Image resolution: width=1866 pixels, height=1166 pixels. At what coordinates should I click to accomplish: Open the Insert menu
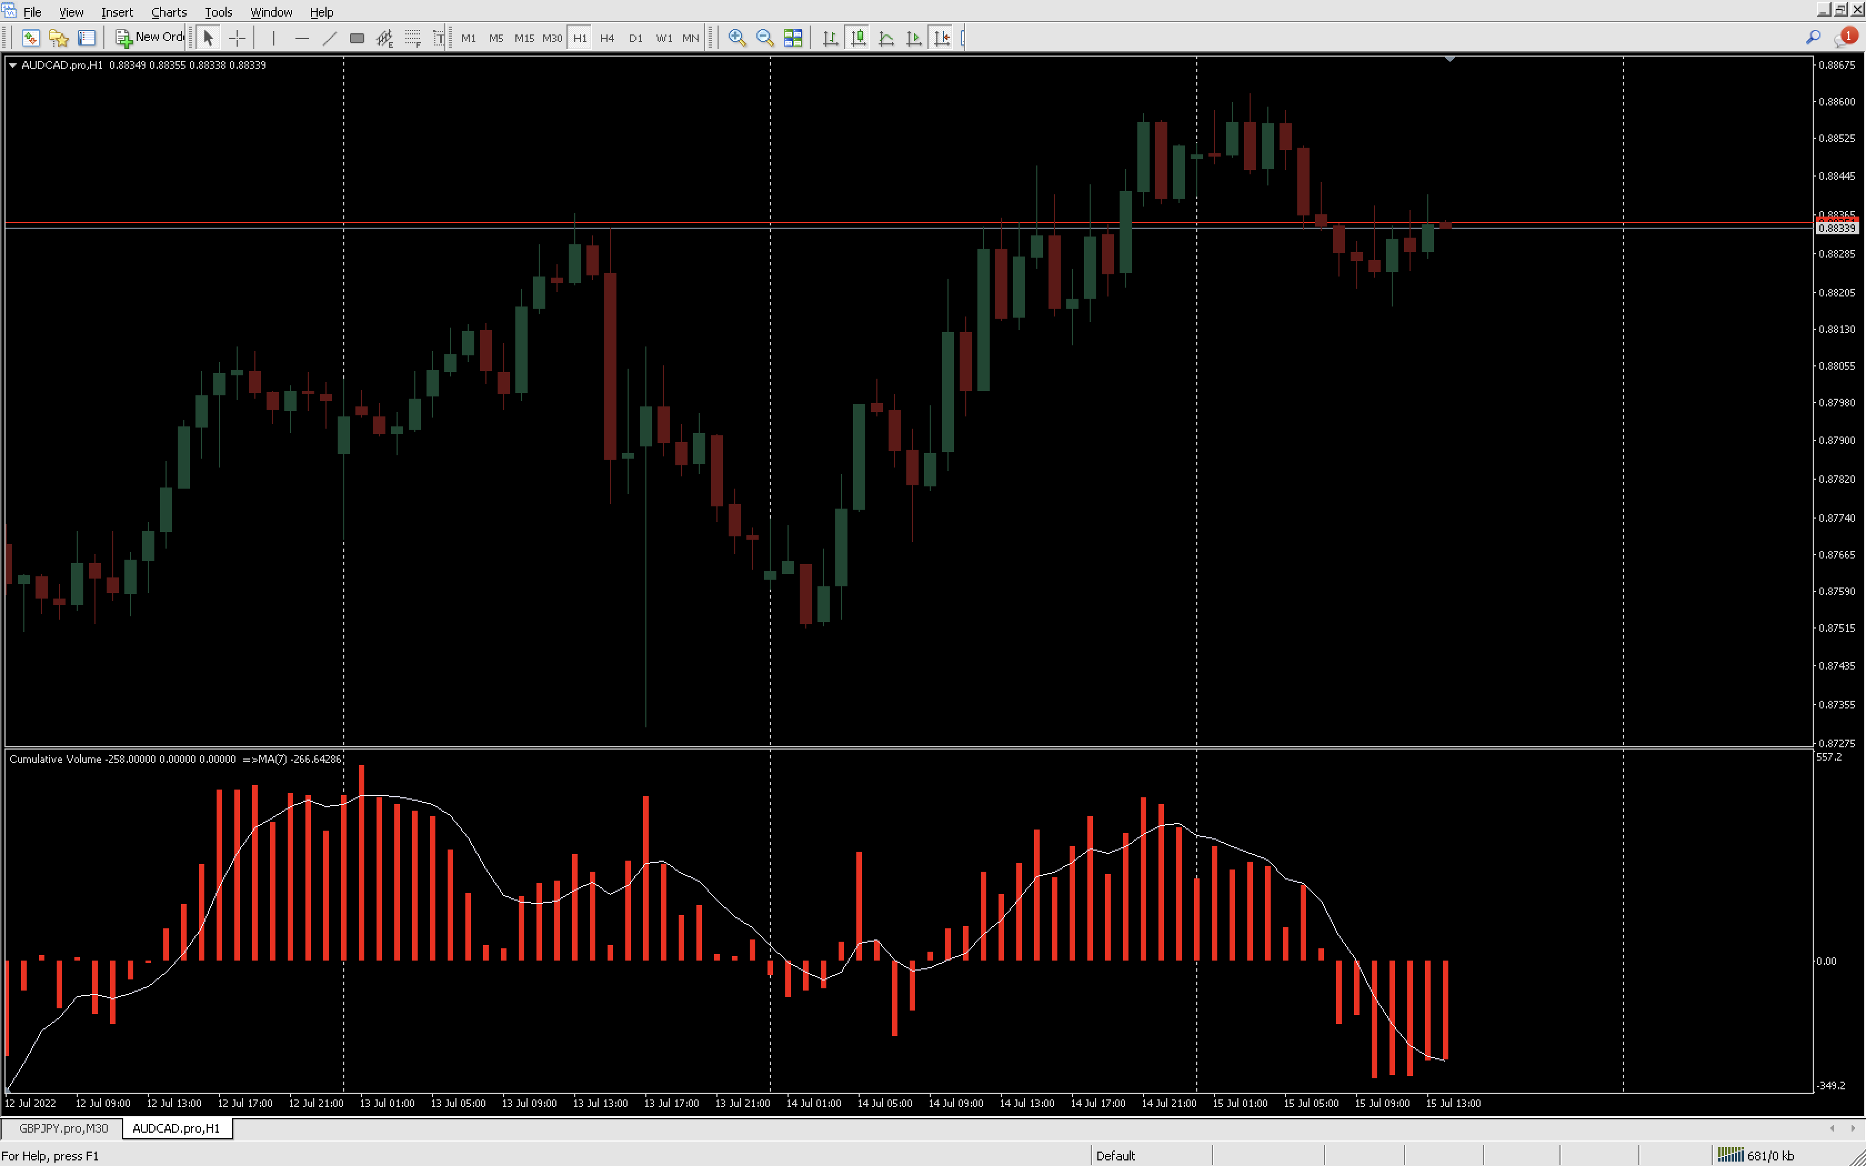117,12
